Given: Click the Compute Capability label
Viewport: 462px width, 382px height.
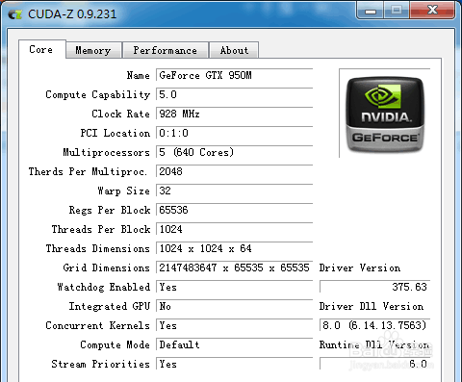Looking at the screenshot, I should coord(97,95).
